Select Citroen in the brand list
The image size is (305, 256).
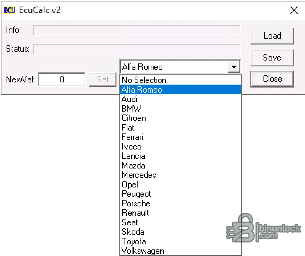[x=134, y=118]
